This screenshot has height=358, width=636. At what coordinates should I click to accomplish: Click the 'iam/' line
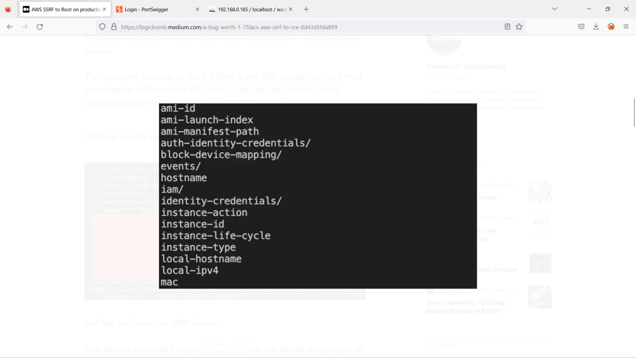(172, 189)
